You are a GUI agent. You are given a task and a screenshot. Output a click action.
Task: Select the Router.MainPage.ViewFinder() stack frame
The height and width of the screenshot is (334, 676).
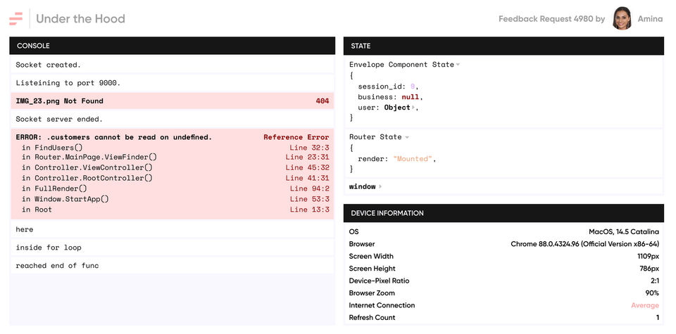click(x=89, y=157)
